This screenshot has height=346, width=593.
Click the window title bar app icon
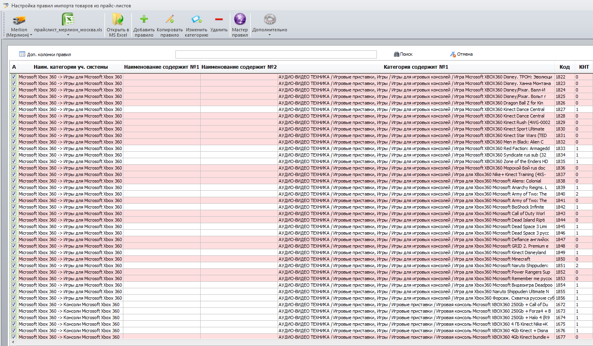[5, 6]
